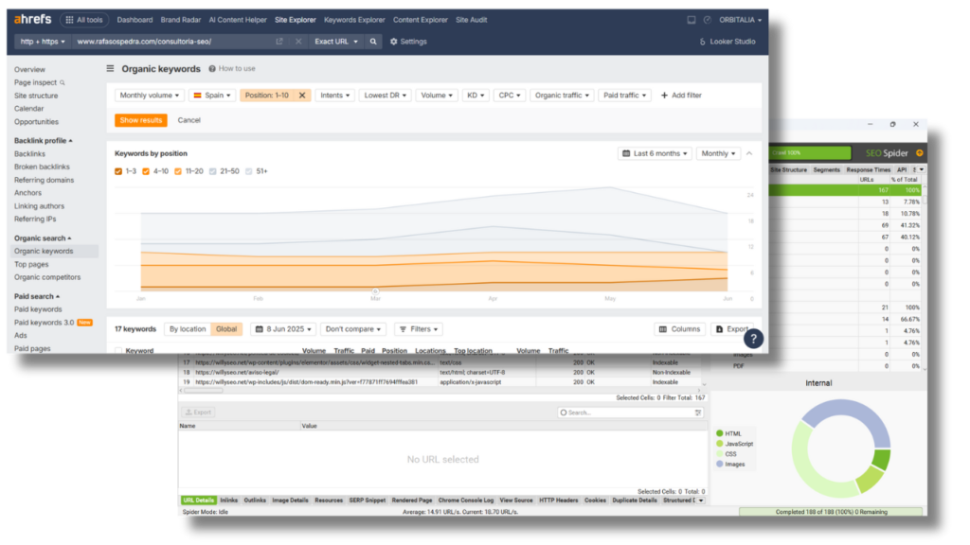Open Keywords Explorer in top navigation
Screen dimensions: 970x545
point(354,20)
